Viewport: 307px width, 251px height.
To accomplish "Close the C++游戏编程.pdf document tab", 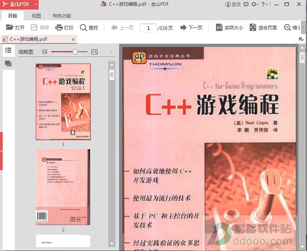I will (73, 39).
